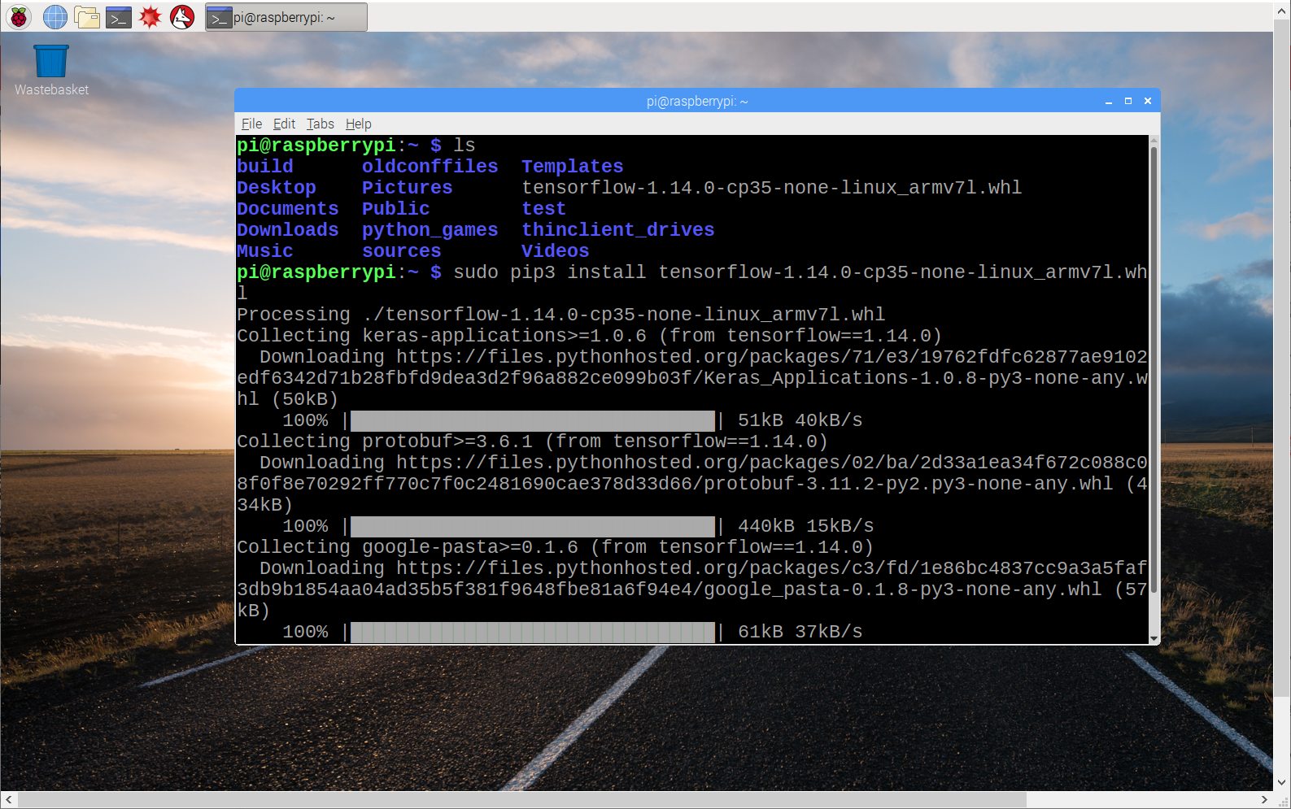Click the 'Public' directory name
The image size is (1291, 809).
click(x=396, y=209)
